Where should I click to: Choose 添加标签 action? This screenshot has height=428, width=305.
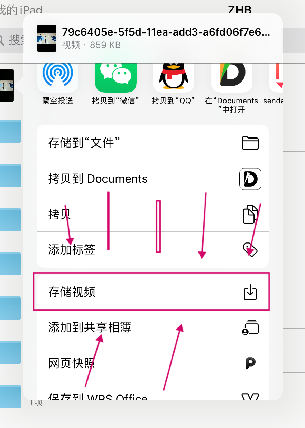pyautogui.click(x=153, y=249)
